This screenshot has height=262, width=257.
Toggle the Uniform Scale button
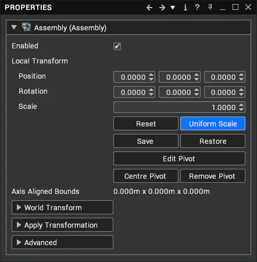(x=213, y=123)
